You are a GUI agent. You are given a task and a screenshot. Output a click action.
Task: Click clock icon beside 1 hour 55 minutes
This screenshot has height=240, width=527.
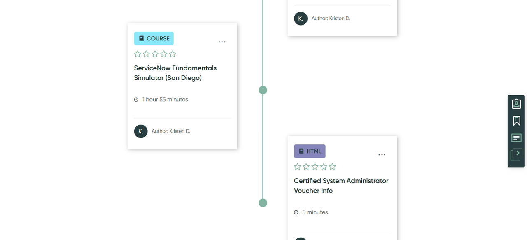pyautogui.click(x=136, y=100)
